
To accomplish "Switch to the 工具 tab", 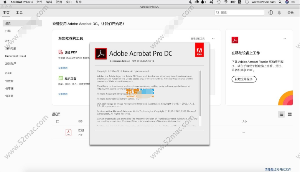I will click(19, 13).
